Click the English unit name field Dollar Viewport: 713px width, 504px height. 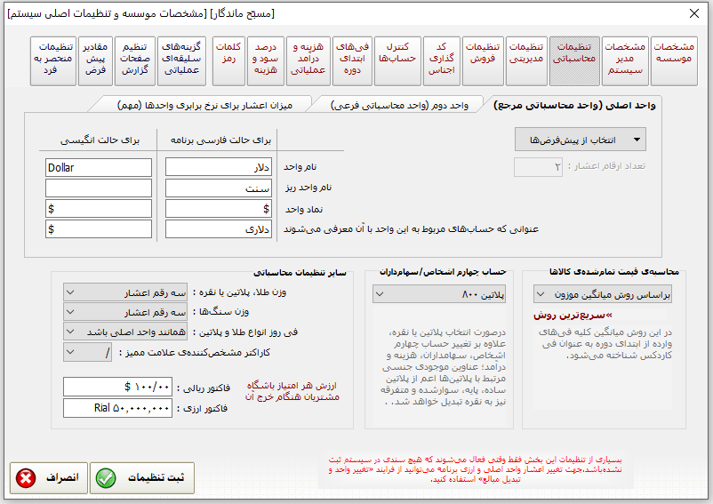point(99,167)
